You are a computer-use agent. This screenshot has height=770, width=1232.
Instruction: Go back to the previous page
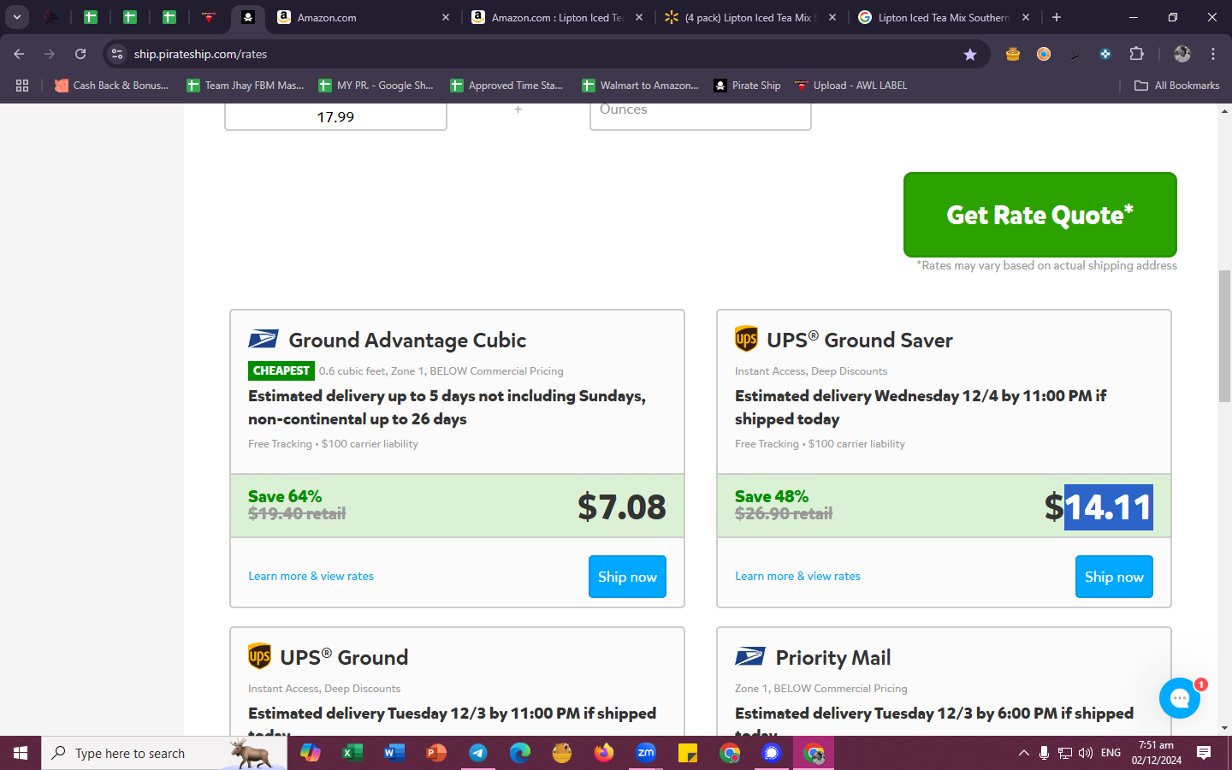tap(19, 54)
